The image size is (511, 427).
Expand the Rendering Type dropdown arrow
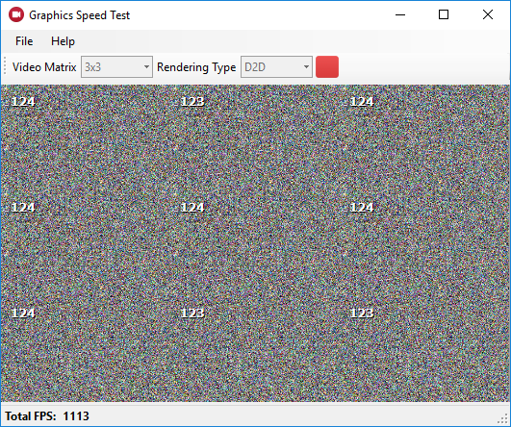pos(306,66)
